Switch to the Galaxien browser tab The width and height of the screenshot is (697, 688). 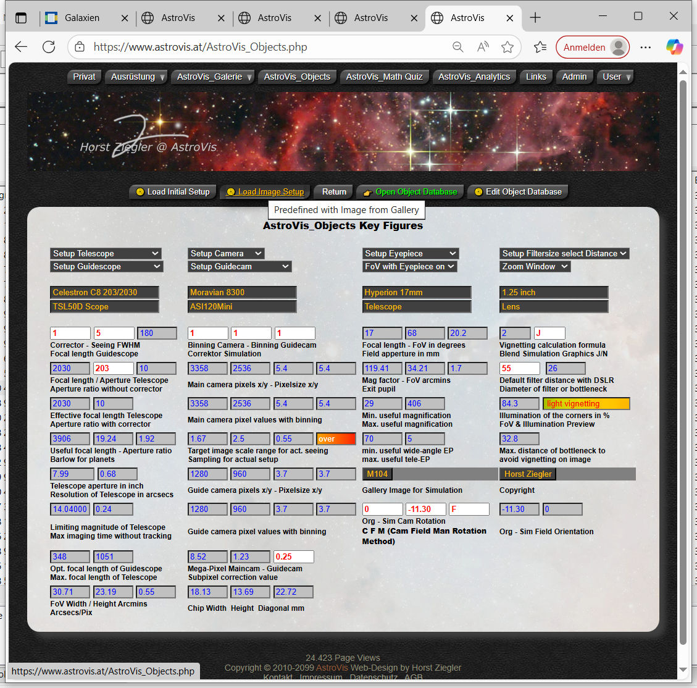click(x=82, y=18)
